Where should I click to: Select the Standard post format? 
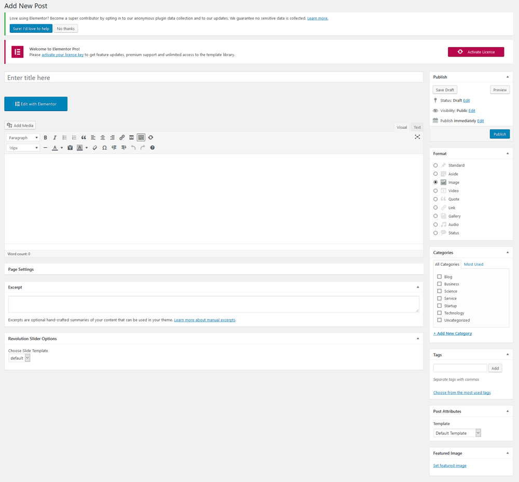tap(435, 166)
